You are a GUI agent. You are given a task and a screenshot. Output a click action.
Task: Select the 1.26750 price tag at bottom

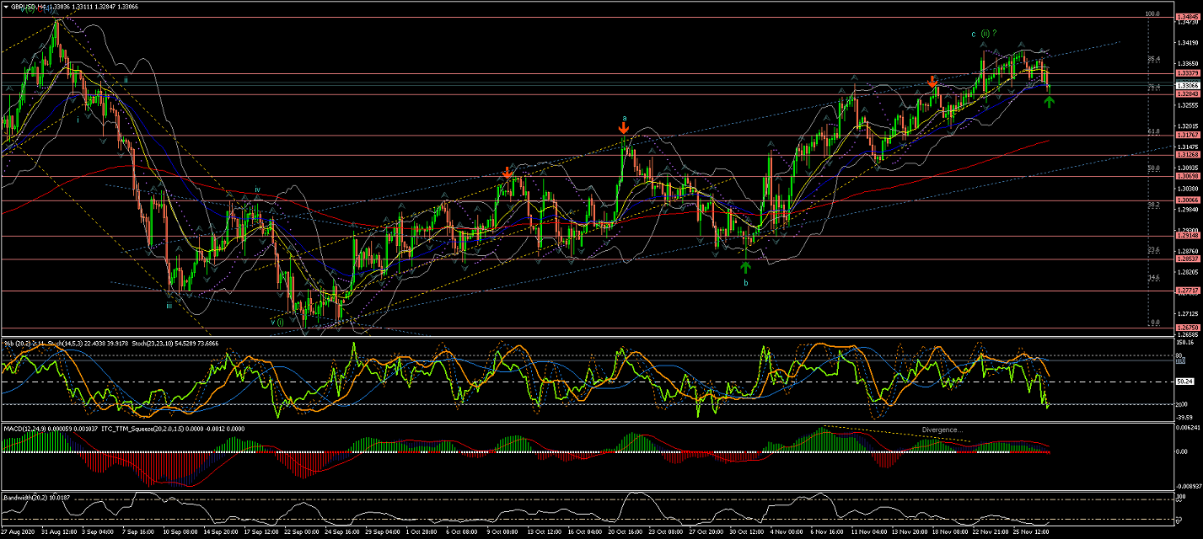1186,328
